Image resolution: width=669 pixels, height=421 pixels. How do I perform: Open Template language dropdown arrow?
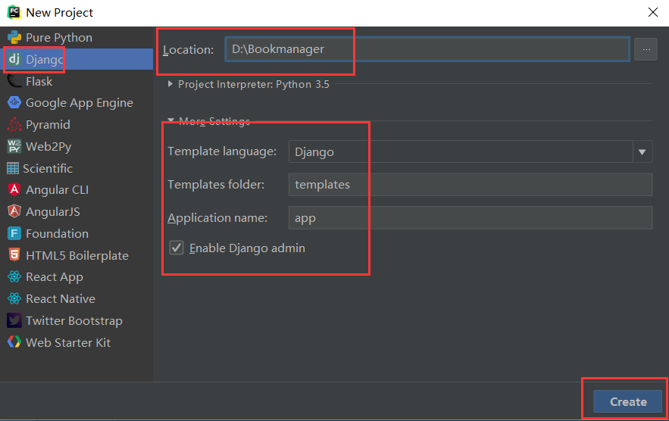[x=642, y=152]
